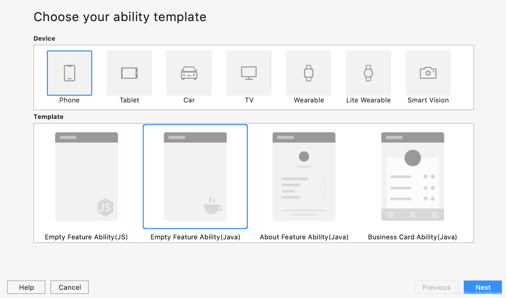Pick the Car device icon
Viewport: 506px width, 298px height.
coord(189,73)
